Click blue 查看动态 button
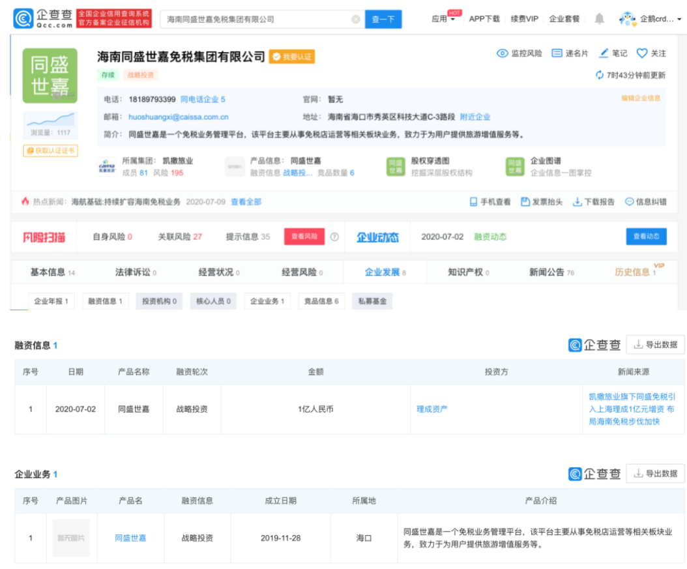Image resolution: width=687 pixels, height=569 pixels. [646, 237]
